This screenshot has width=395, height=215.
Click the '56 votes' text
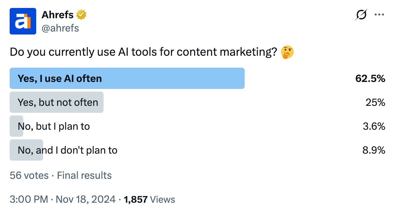[29, 175]
